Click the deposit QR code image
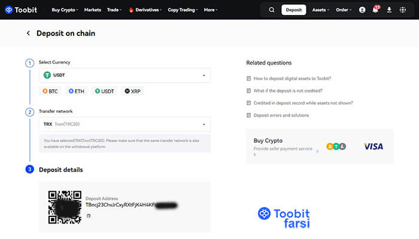The height and width of the screenshot is (239, 419). coord(64,207)
